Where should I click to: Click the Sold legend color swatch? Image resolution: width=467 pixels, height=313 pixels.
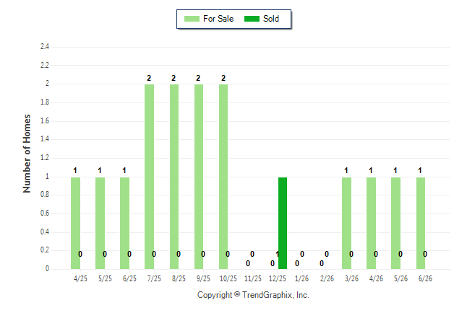[252, 19]
